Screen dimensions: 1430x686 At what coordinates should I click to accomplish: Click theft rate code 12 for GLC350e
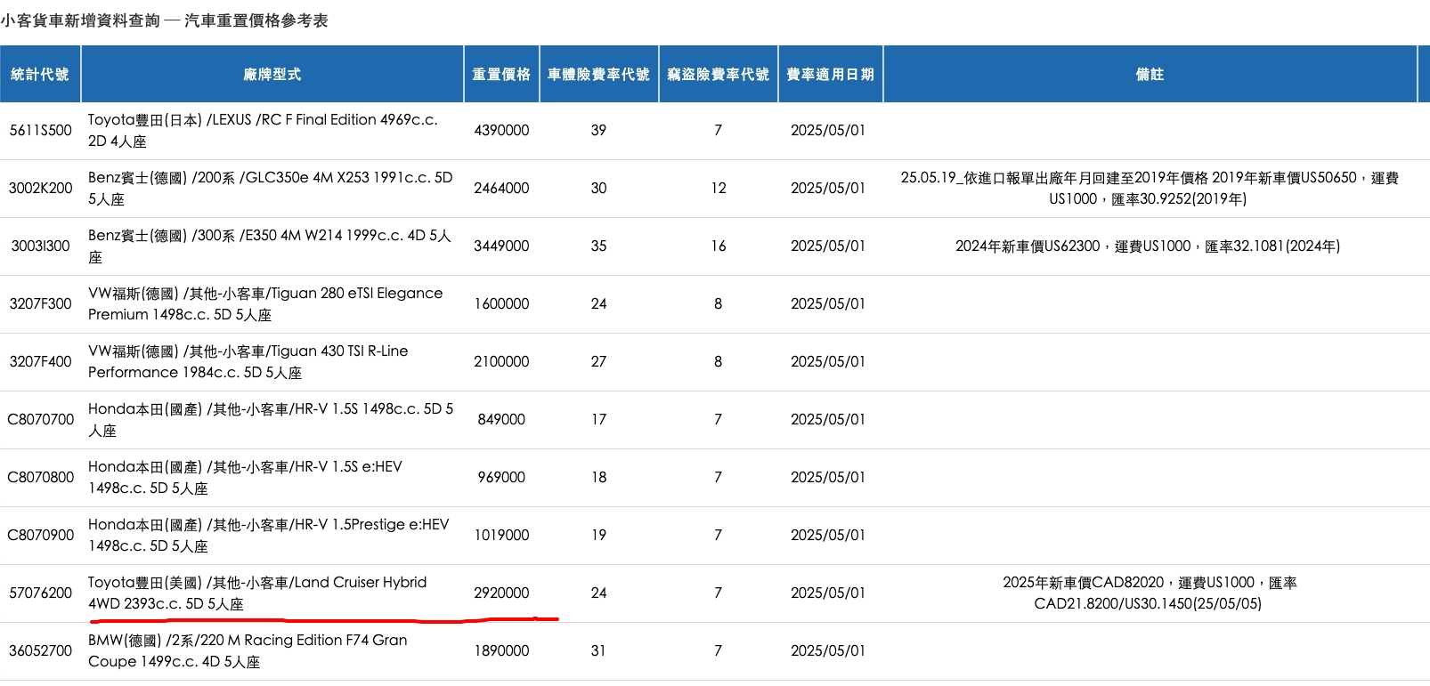click(719, 188)
